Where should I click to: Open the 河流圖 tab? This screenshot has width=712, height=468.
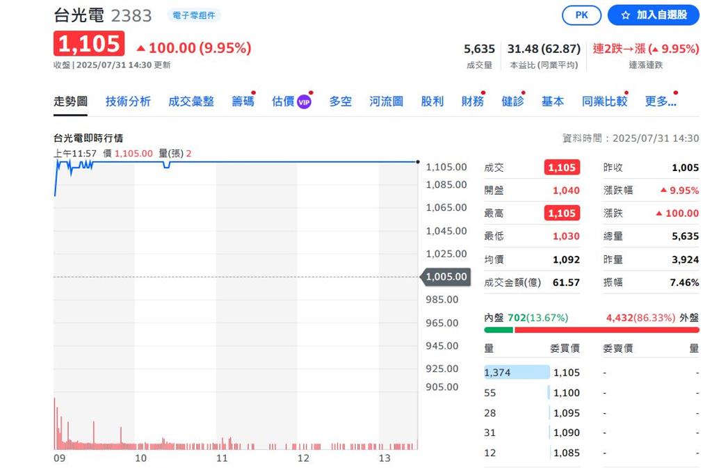click(387, 102)
